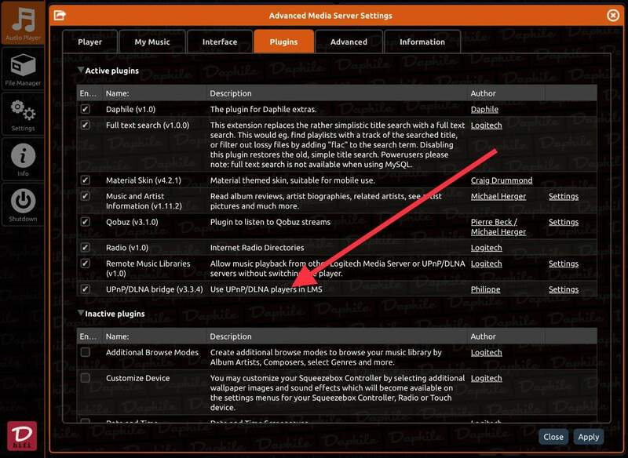Click the Apply button
Viewport: 628px width, 458px height.
588,437
